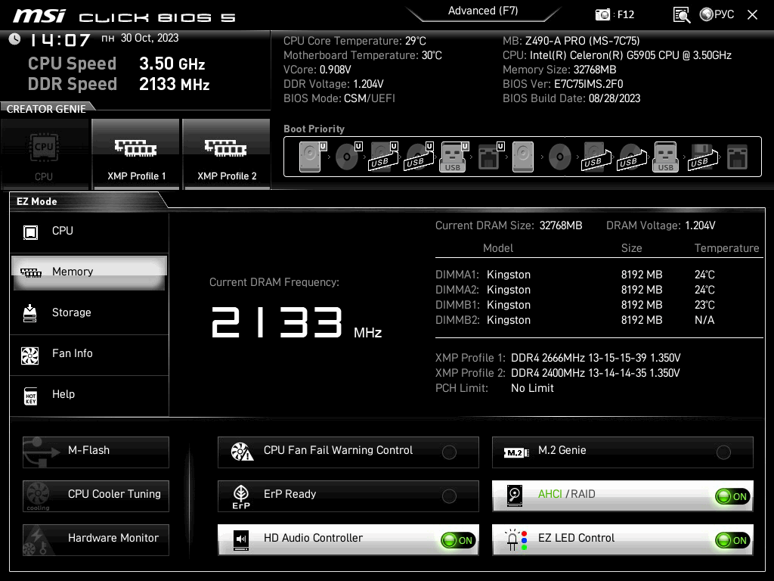
Task: Select the non-UEFI plain CD/DVD boot icon
Action: click(560, 157)
